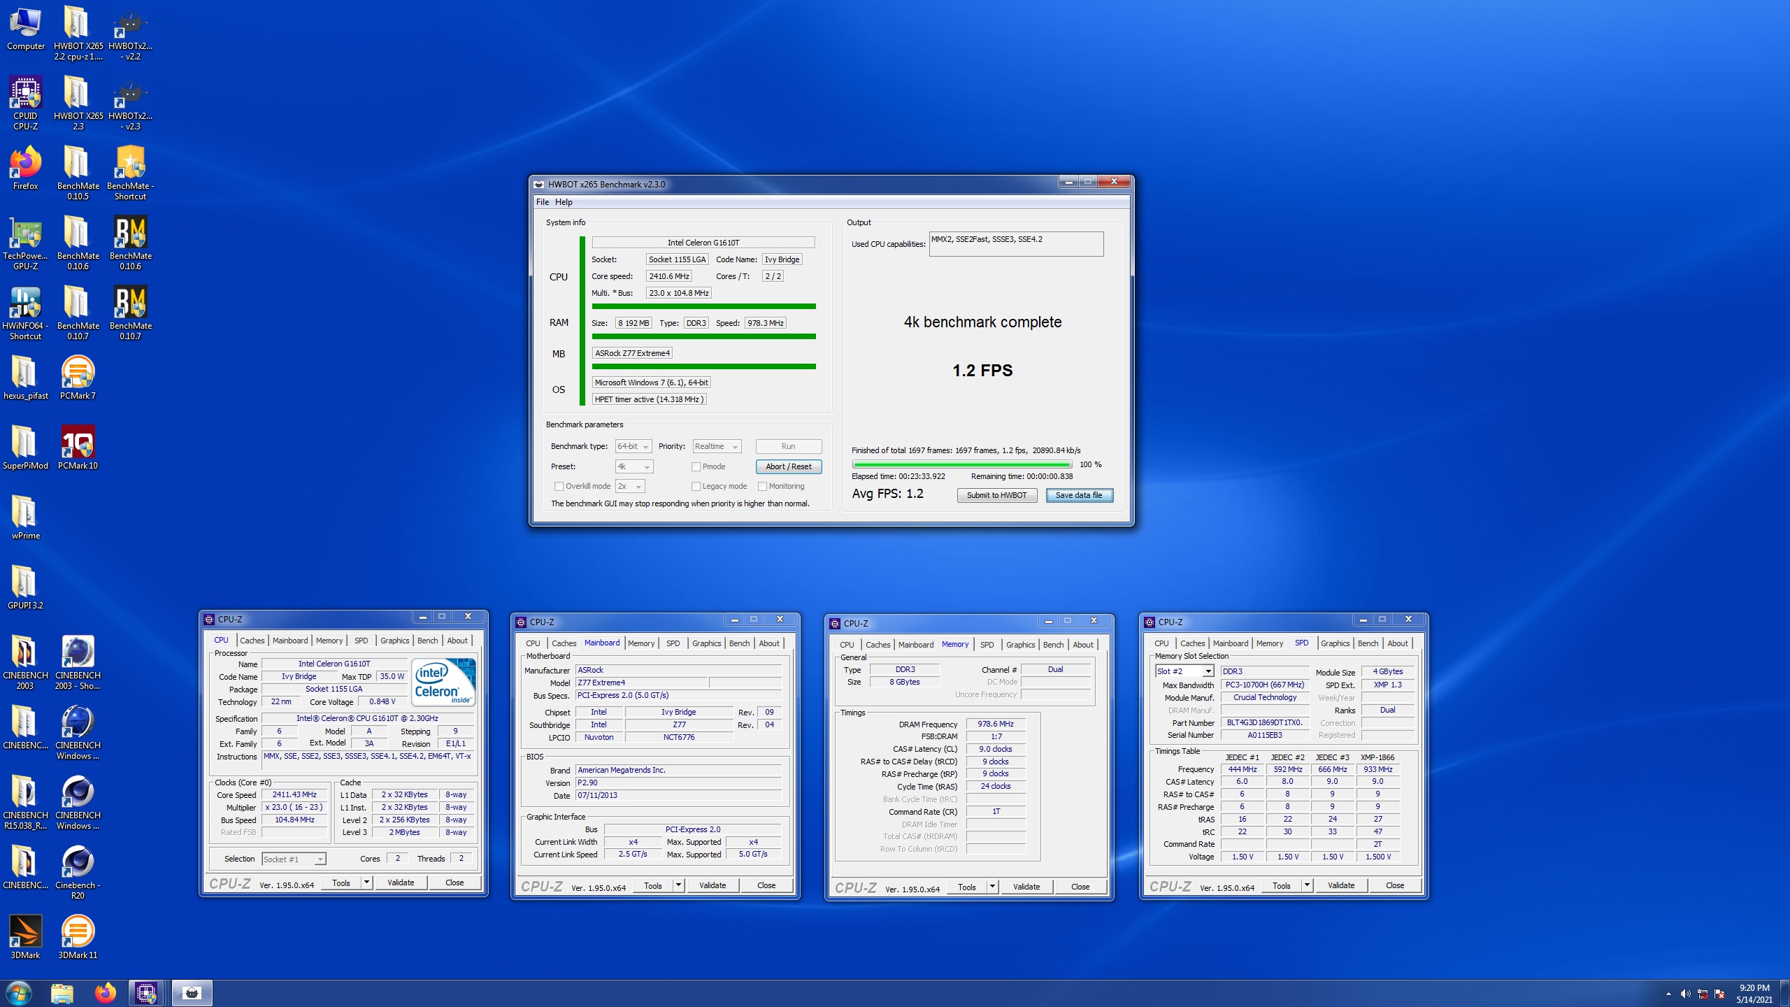Click the taskbar clock showing 9:20 PM
Viewport: 1790px width, 1007px height.
pos(1754,994)
